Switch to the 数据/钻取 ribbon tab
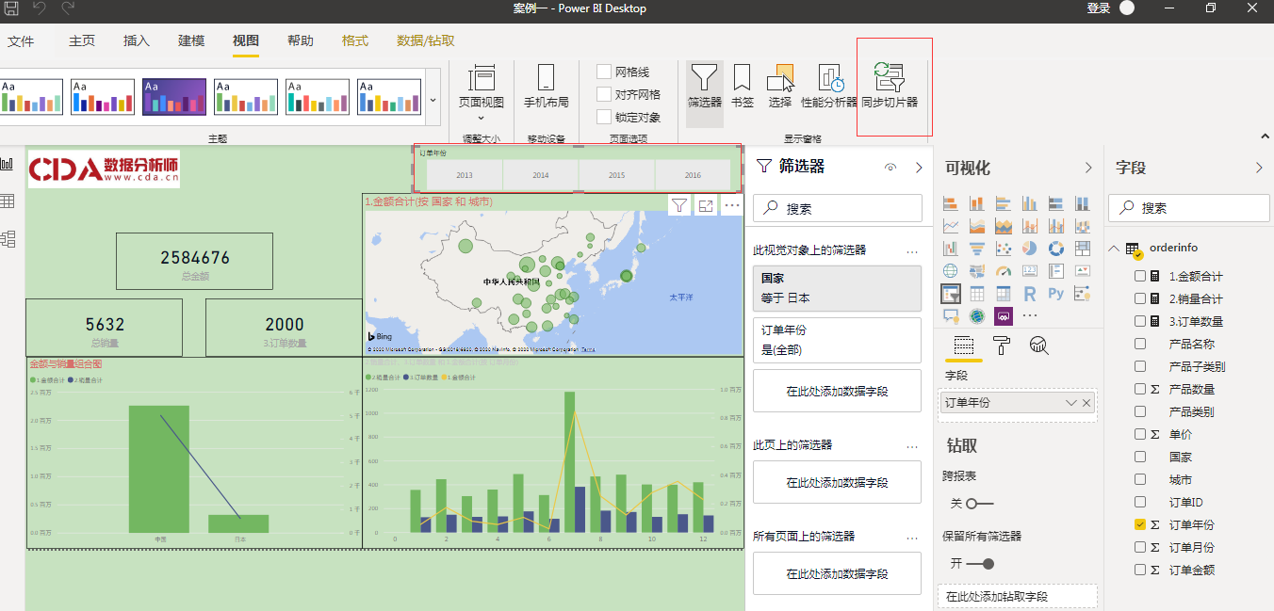1274x611 pixels. (x=426, y=40)
